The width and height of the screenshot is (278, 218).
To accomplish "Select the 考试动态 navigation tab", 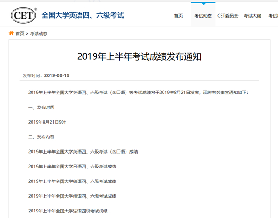I will coord(203,16).
